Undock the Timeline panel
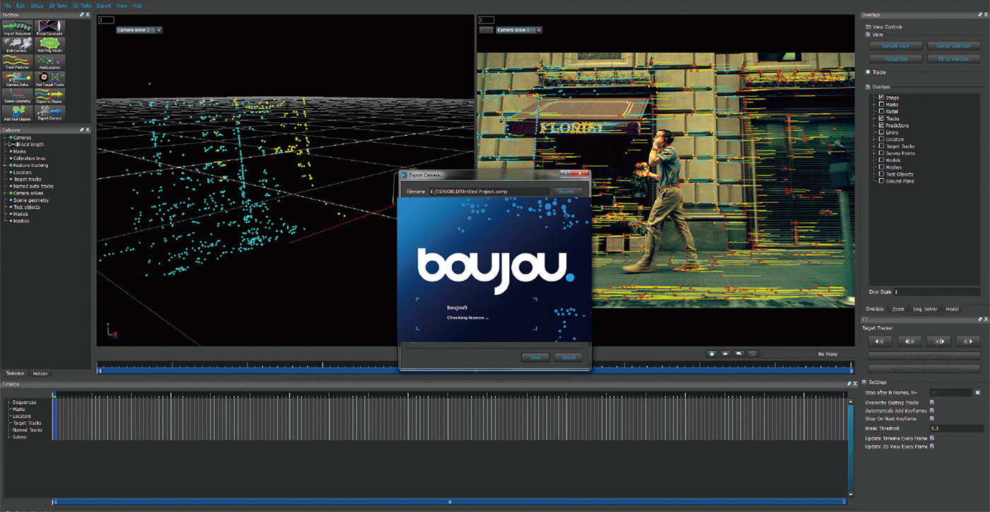Image resolution: width=990 pixels, height=512 pixels. pyautogui.click(x=849, y=384)
